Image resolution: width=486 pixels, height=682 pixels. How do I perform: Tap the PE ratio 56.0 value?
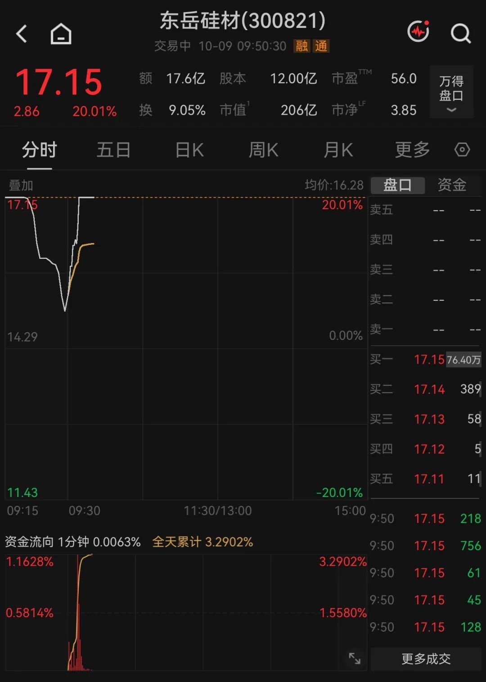[404, 79]
